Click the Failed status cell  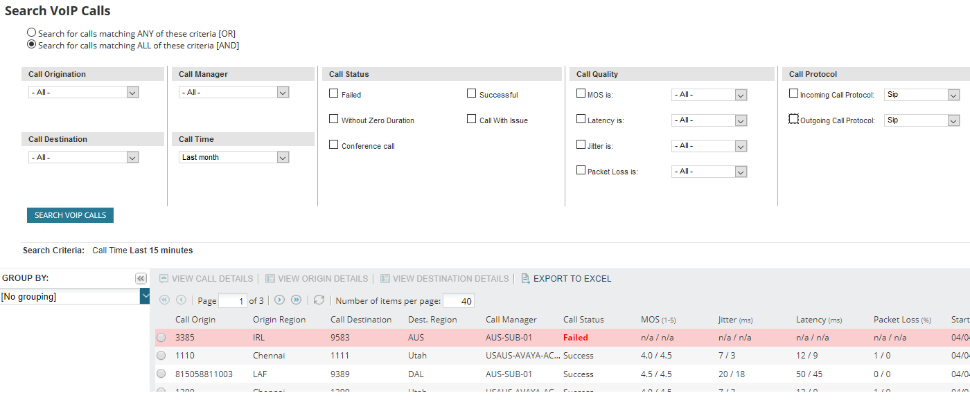(x=576, y=338)
